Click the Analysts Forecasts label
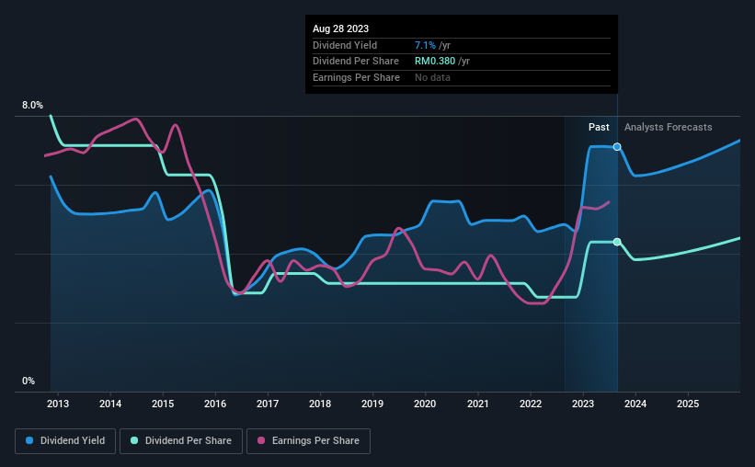This screenshot has height=467, width=755. (x=669, y=127)
